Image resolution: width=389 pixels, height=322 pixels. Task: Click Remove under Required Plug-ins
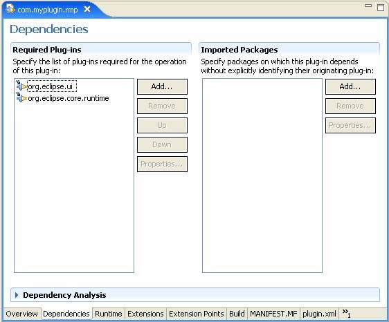click(x=162, y=106)
